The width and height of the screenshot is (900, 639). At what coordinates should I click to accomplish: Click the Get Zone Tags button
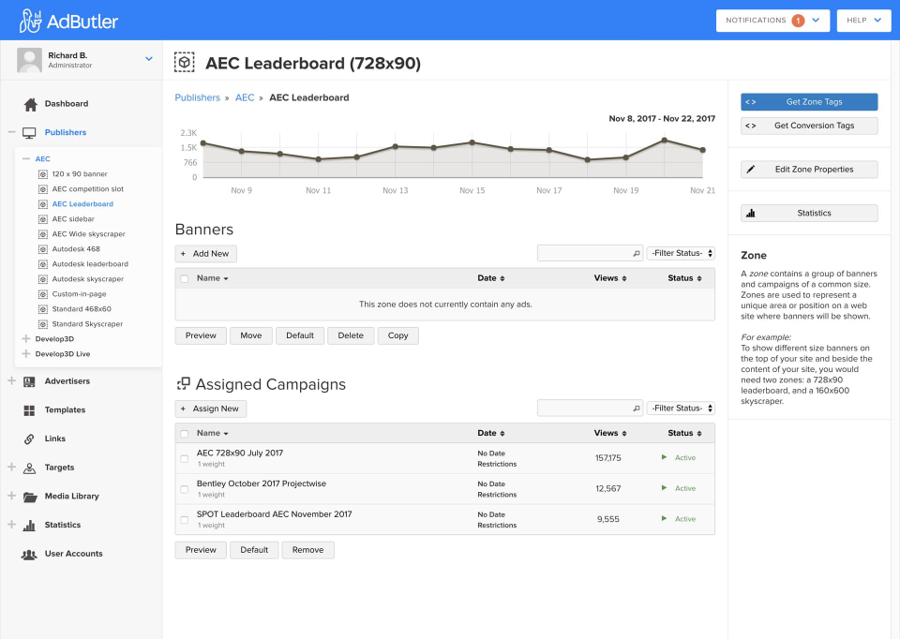809,102
